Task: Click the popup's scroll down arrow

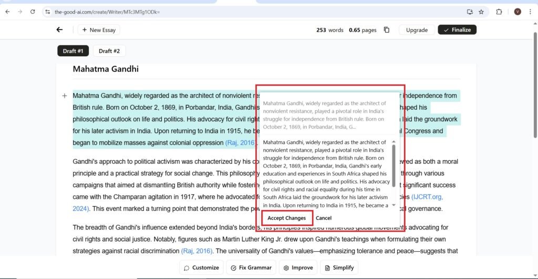Action: coord(394,205)
